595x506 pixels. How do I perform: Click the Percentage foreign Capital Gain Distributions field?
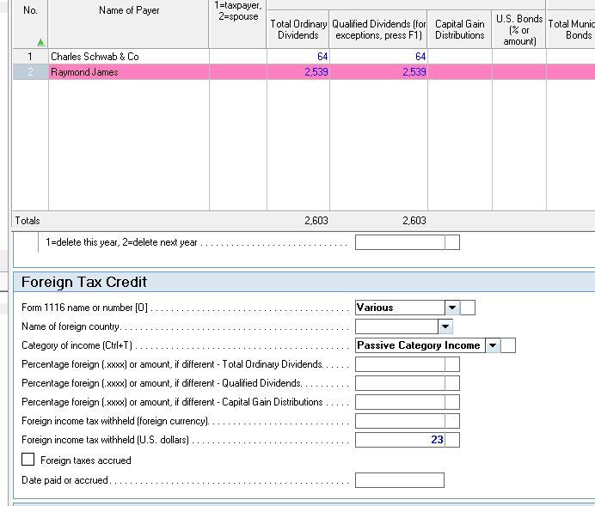click(399, 402)
